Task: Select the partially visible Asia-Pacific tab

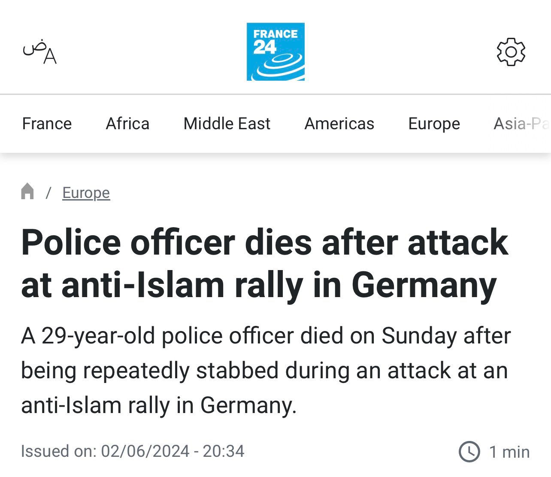Action: tap(522, 124)
